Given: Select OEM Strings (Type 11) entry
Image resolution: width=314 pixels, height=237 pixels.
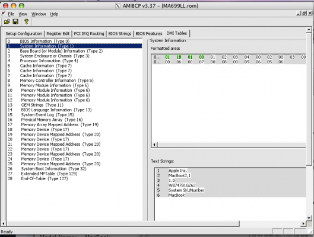Looking at the screenshot, I should tap(42, 105).
